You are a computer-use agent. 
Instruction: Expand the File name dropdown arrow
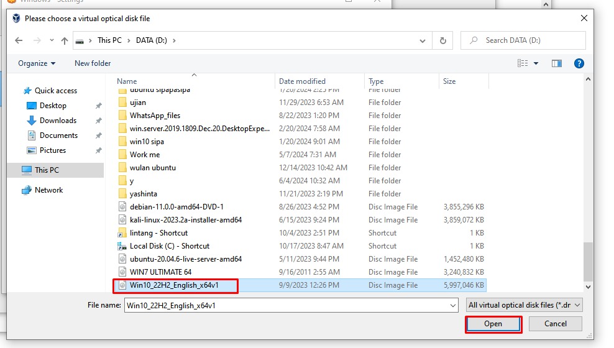pos(452,305)
